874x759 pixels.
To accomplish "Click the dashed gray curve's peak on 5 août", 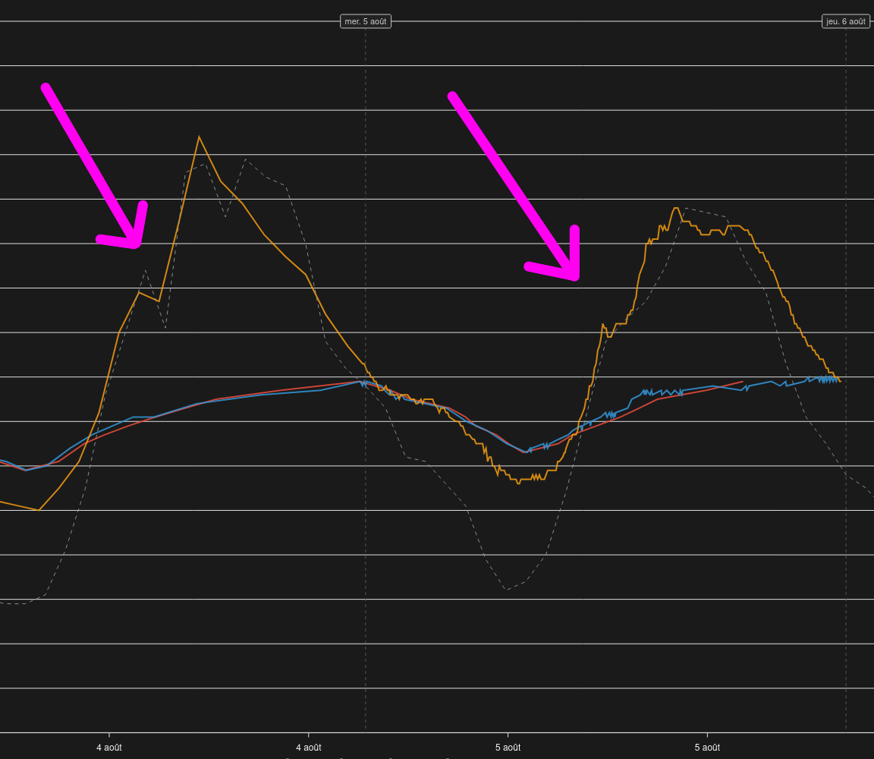I will pyautogui.click(x=685, y=209).
